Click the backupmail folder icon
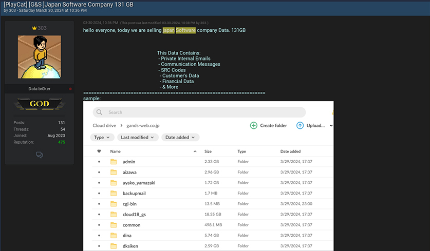 point(114,193)
